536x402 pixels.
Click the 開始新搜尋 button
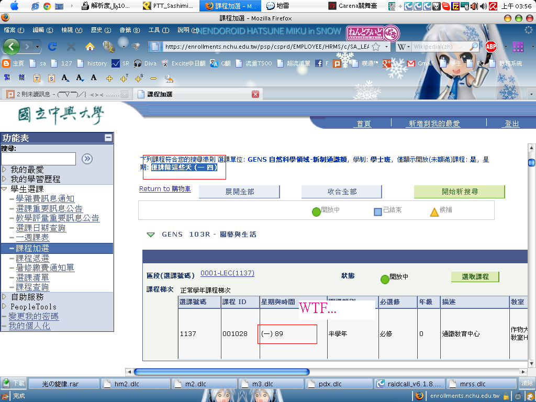coord(459,192)
